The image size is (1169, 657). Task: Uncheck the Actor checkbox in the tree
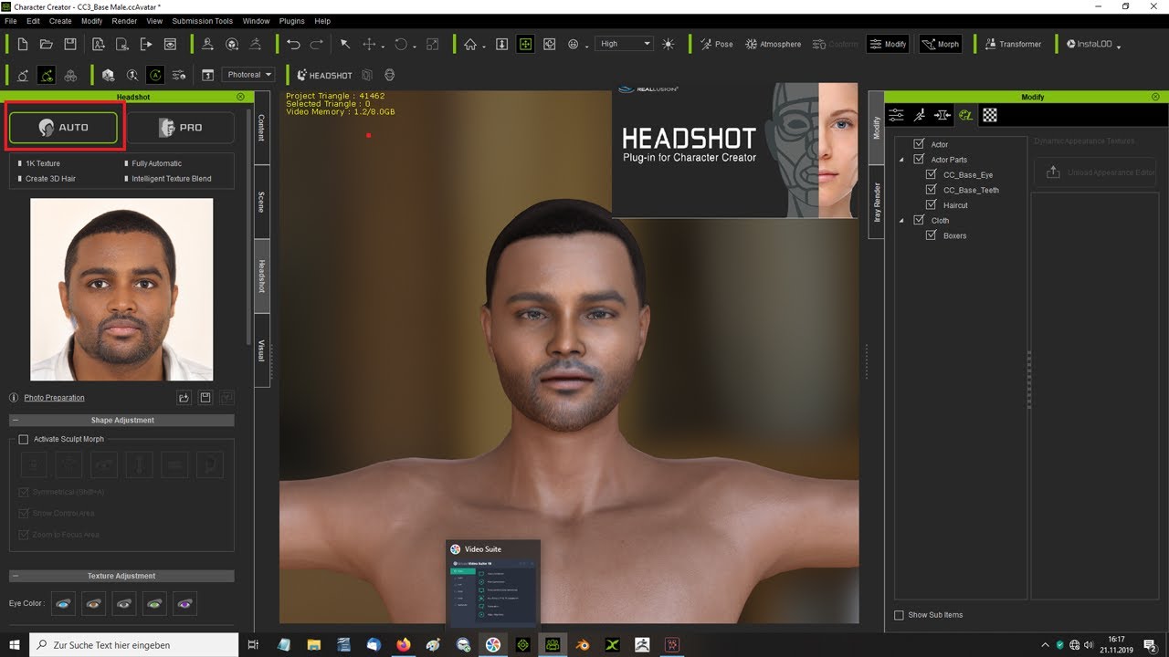(x=919, y=144)
